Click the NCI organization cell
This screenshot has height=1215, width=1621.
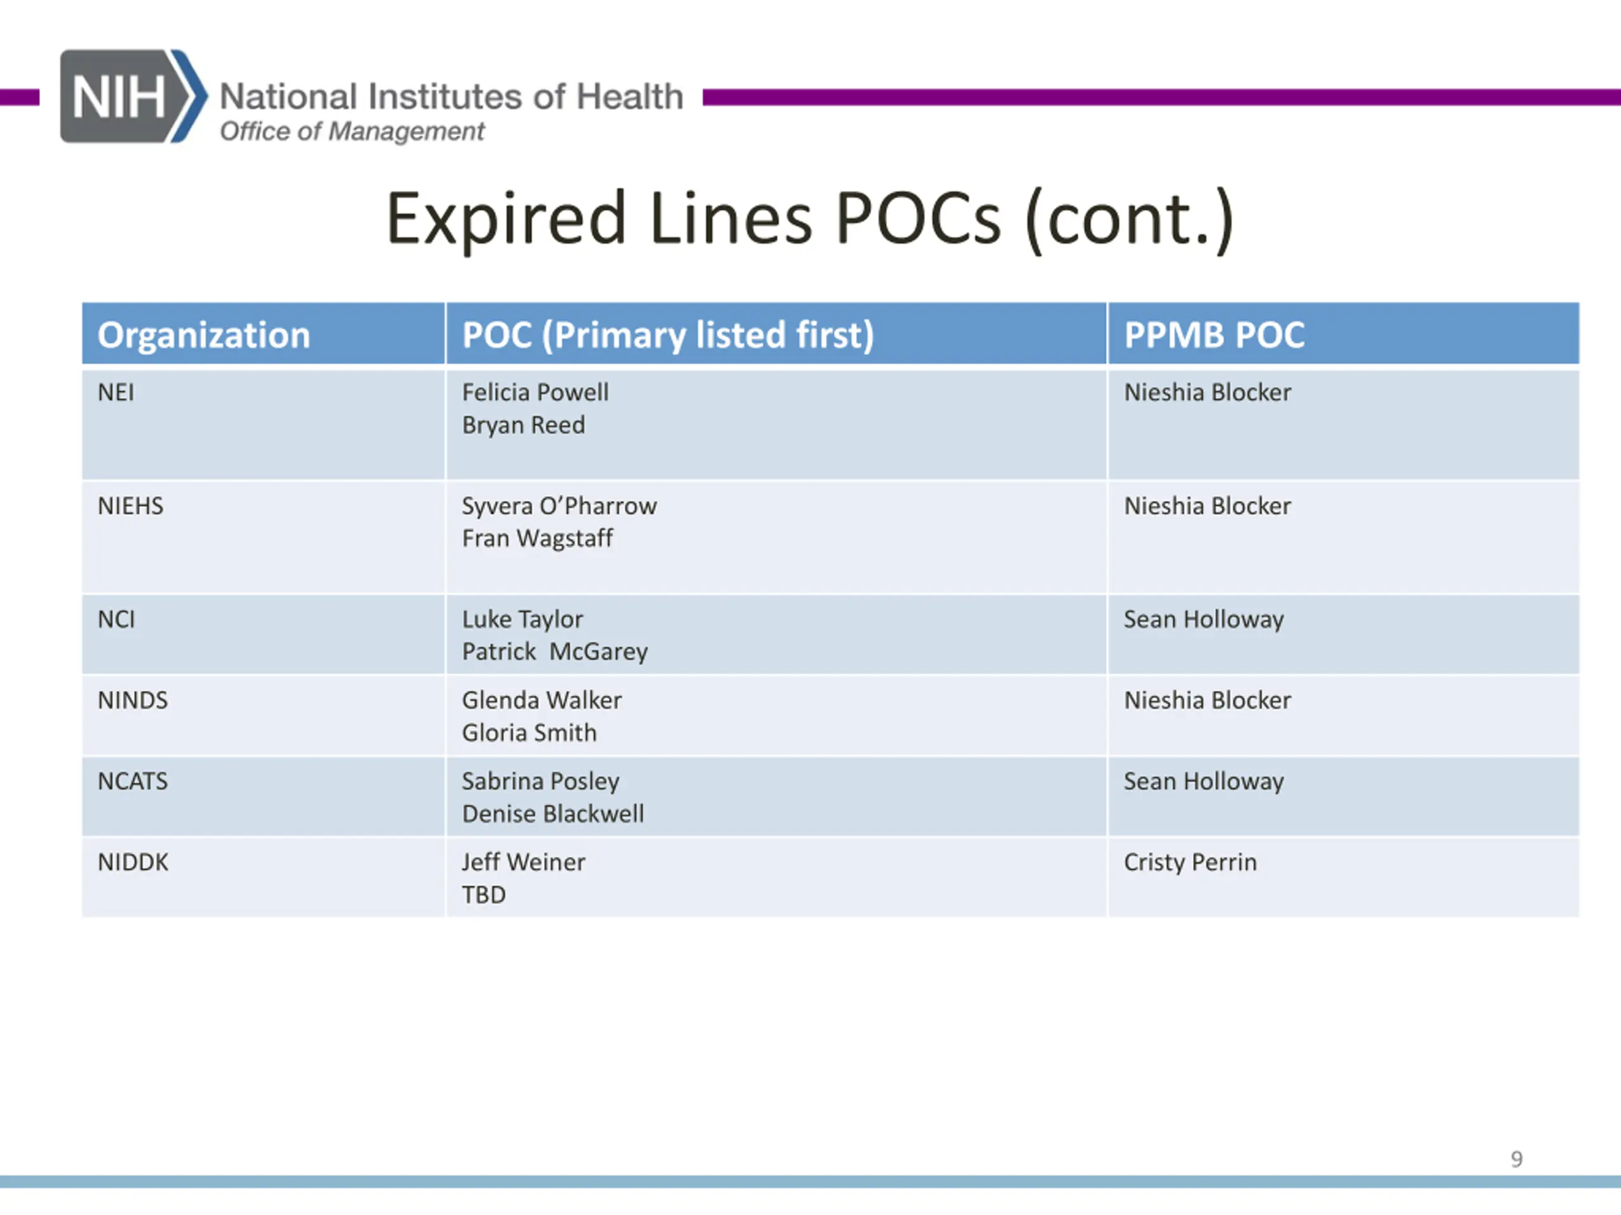click(x=116, y=620)
